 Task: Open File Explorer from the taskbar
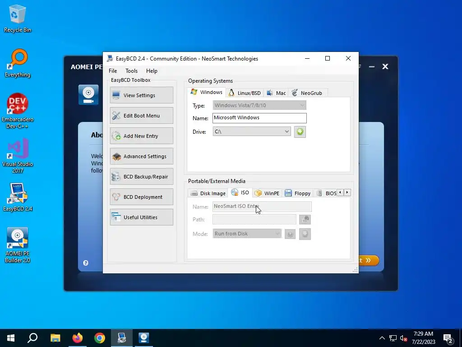click(55, 338)
